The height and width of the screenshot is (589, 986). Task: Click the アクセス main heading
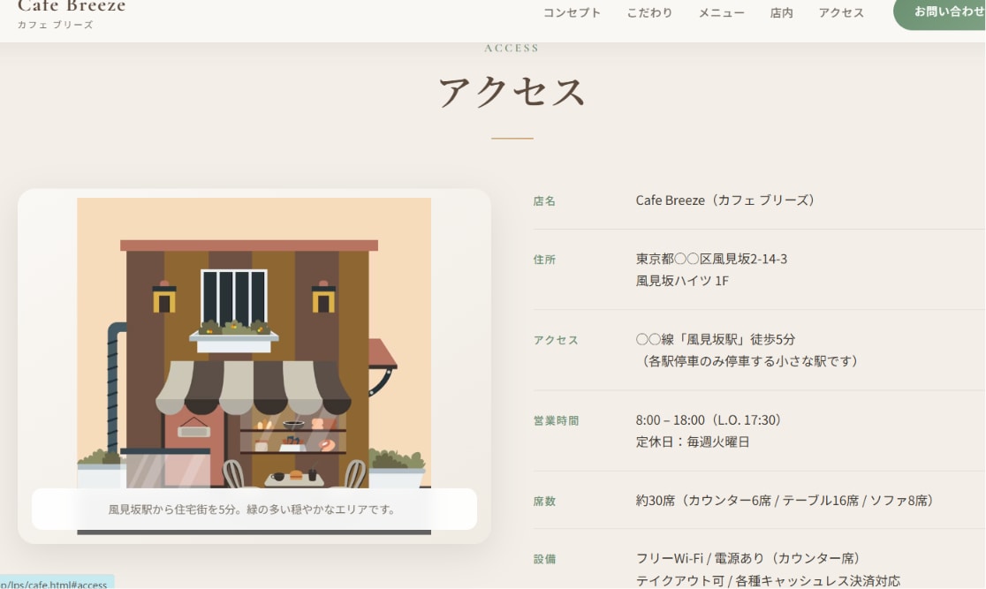pyautogui.click(x=512, y=92)
